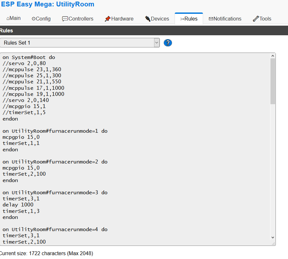This screenshot has width=288, height=259.
Task: Click the rules editor scrollbar down arrow
Action: click(273, 237)
